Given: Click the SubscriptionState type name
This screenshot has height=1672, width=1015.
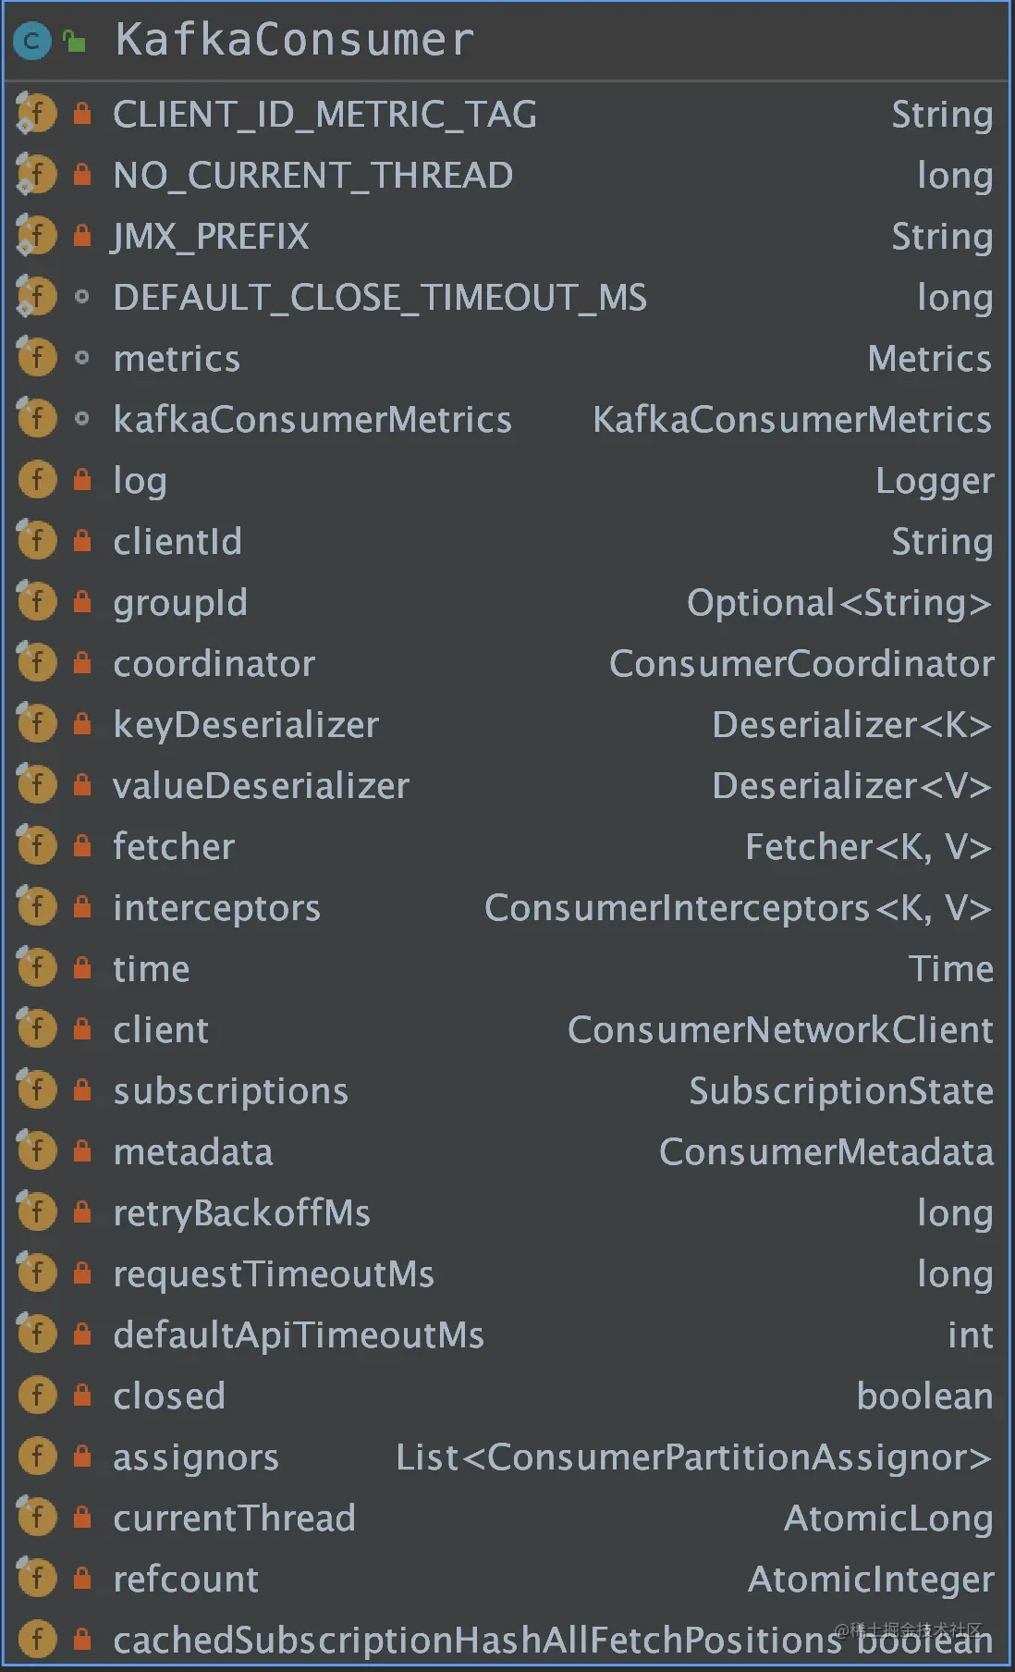Looking at the screenshot, I should [x=841, y=1090].
